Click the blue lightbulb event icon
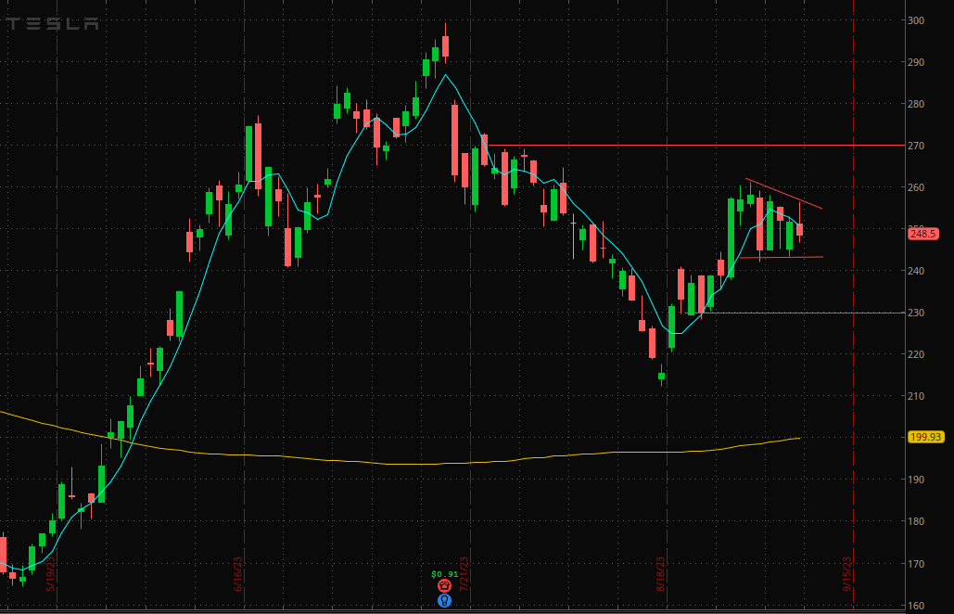Image resolution: width=954 pixels, height=614 pixels. [x=445, y=601]
